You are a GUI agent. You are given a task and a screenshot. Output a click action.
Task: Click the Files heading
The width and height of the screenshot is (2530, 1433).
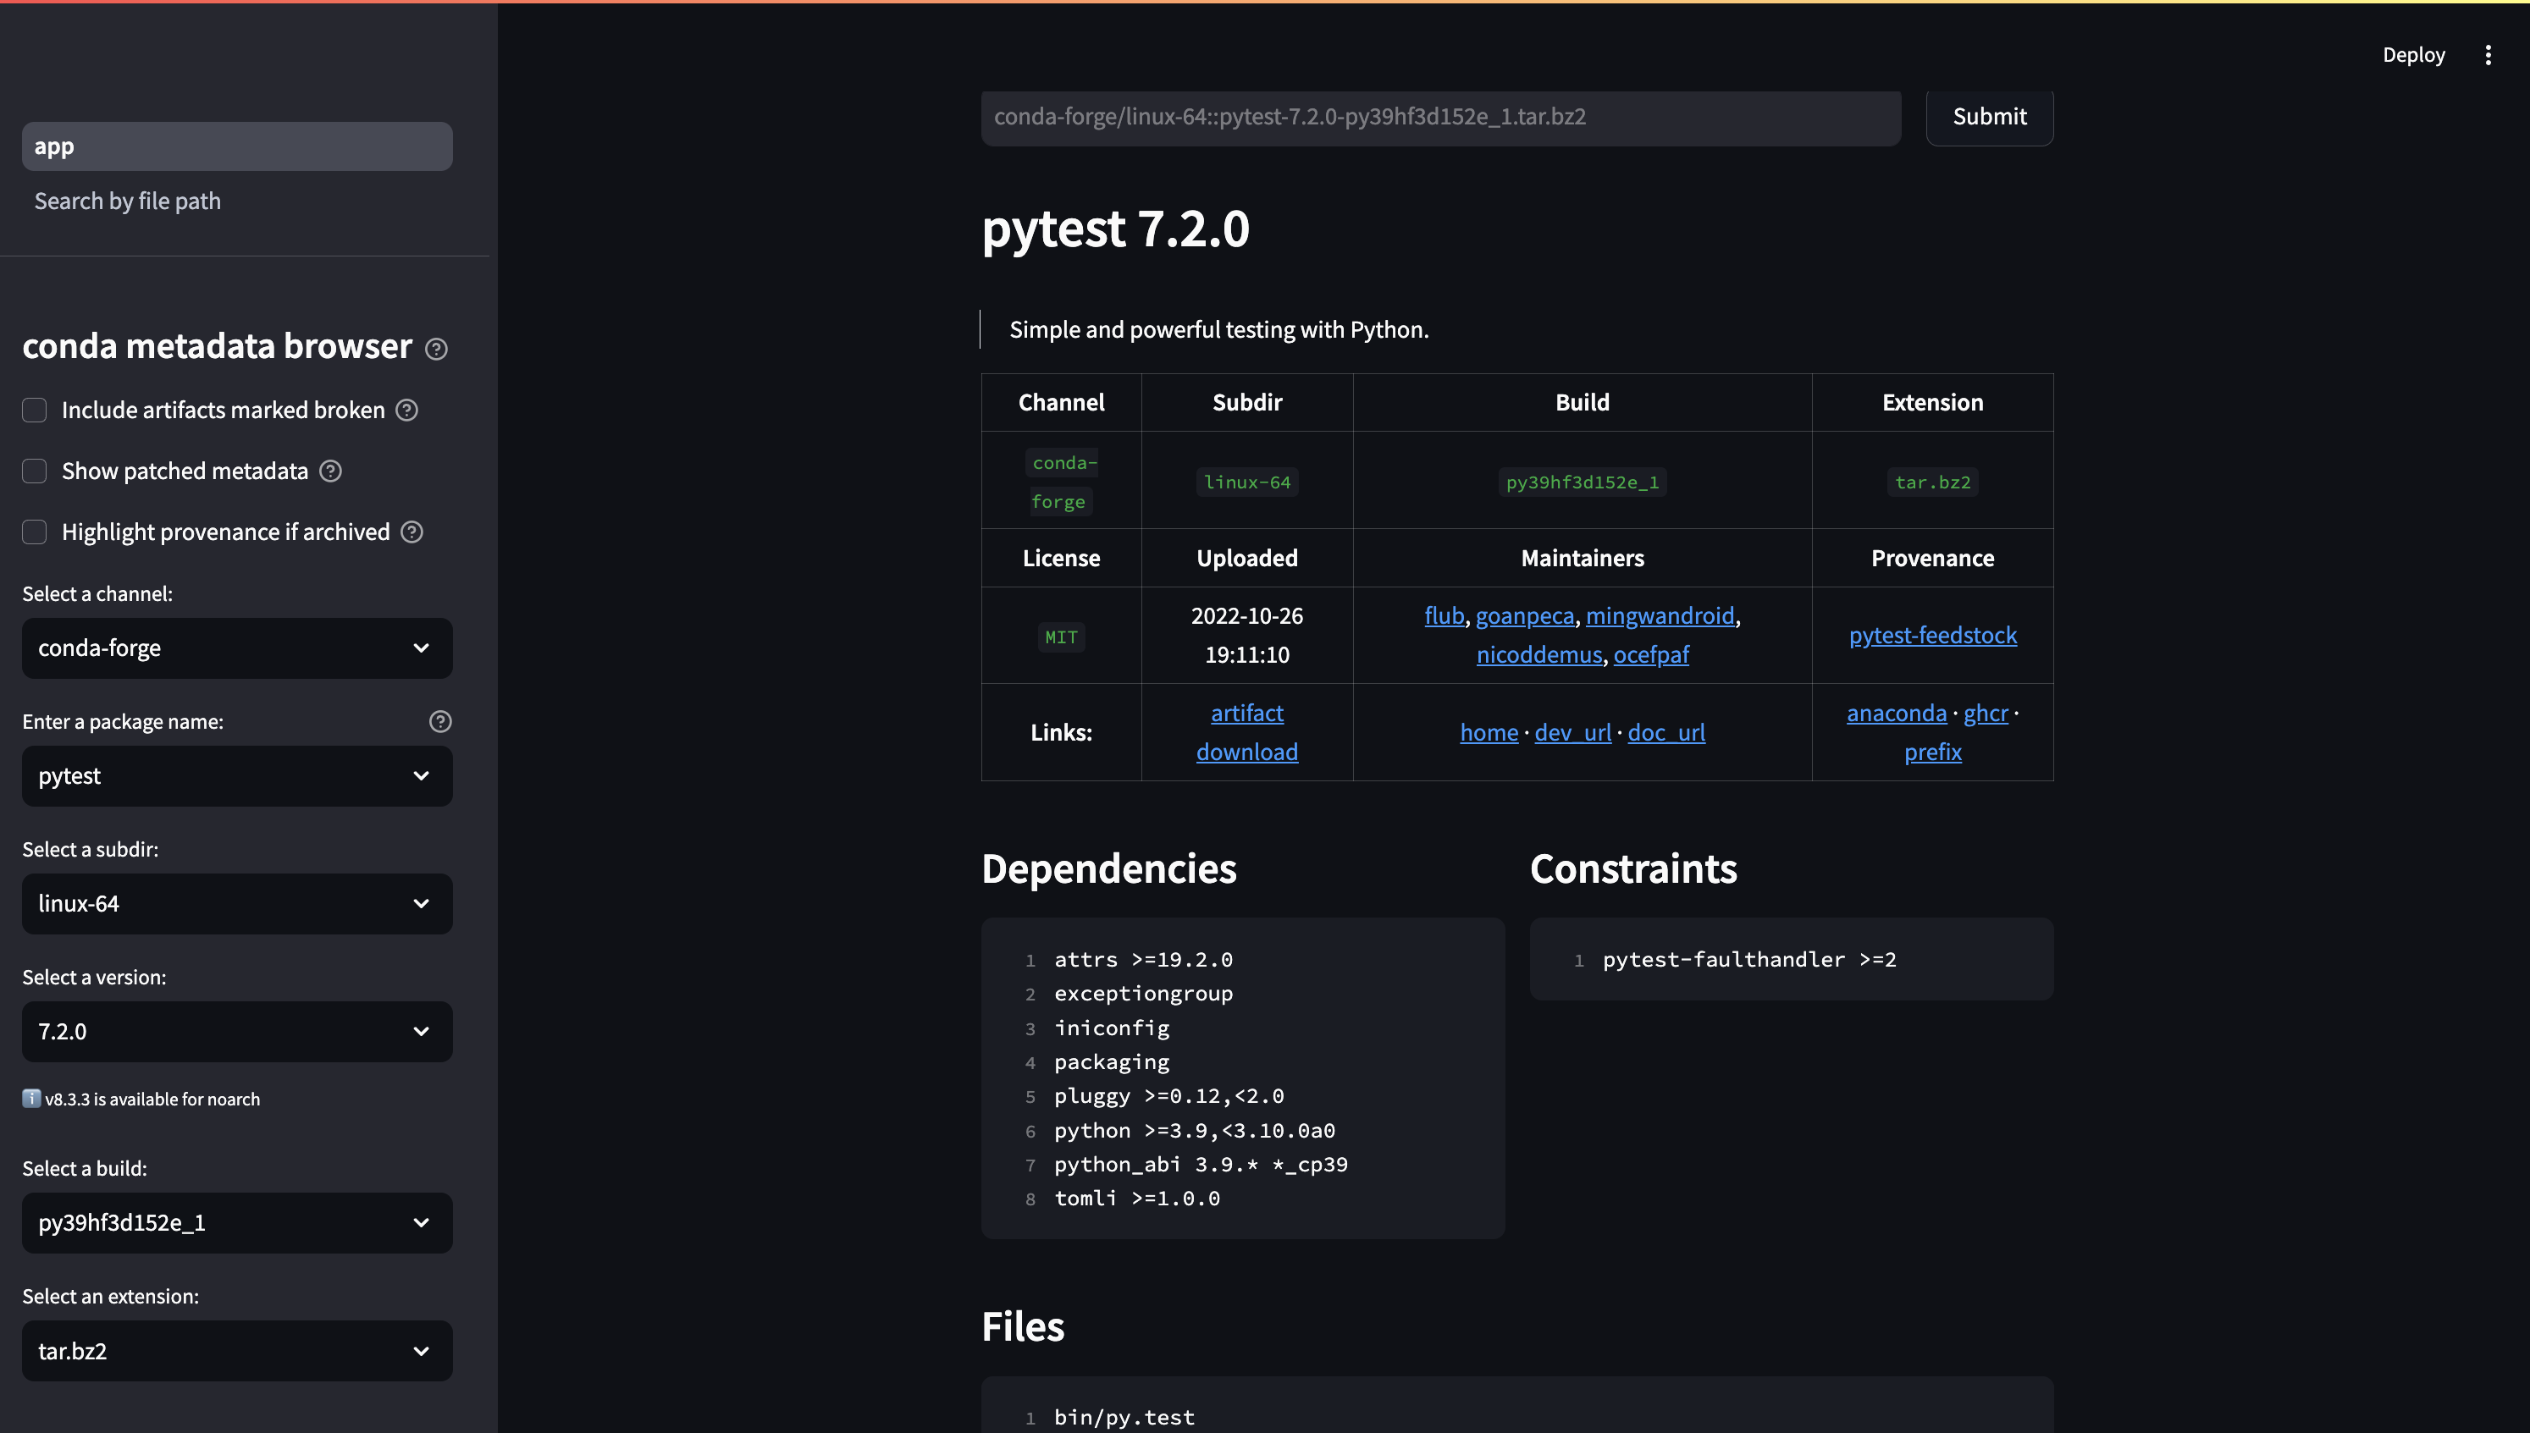tap(1023, 1326)
